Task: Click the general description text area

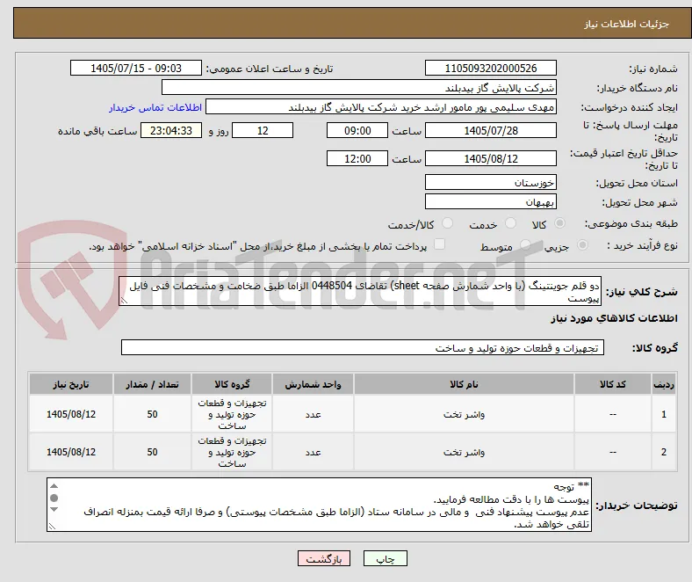Action: (360, 291)
